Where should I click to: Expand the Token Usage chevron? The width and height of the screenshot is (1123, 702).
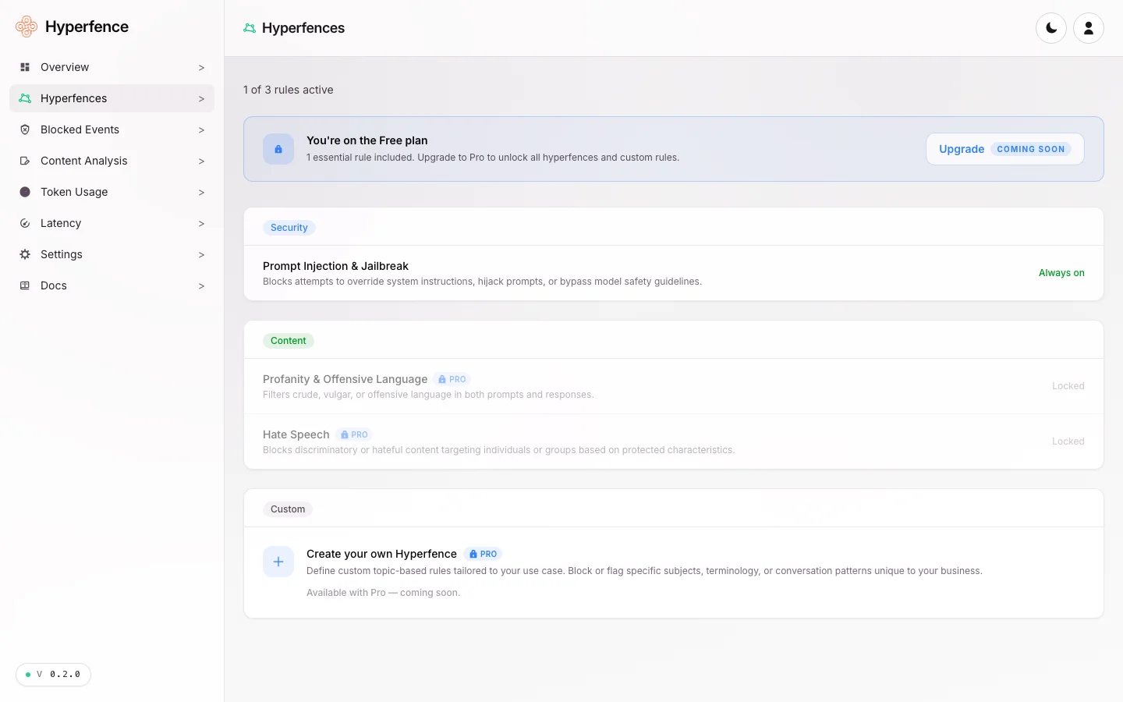[201, 193]
